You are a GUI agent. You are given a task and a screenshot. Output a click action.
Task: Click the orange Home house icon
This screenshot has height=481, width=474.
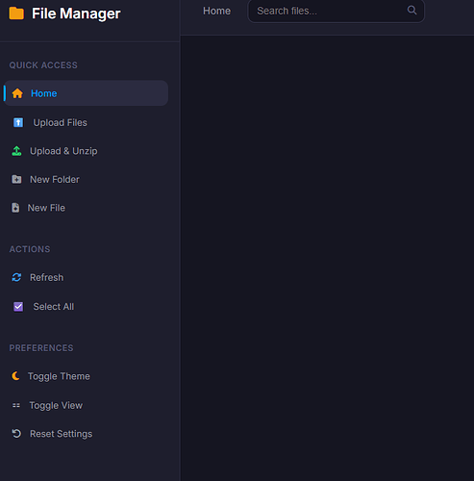(17, 93)
